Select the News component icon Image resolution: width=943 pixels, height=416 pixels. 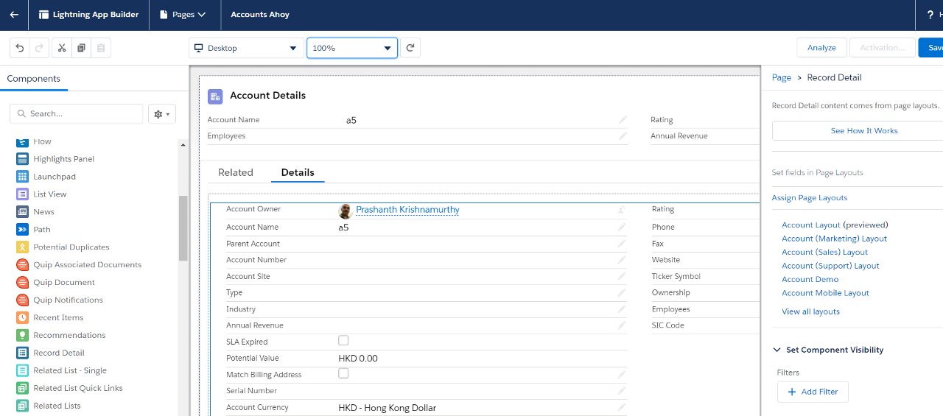click(x=22, y=212)
